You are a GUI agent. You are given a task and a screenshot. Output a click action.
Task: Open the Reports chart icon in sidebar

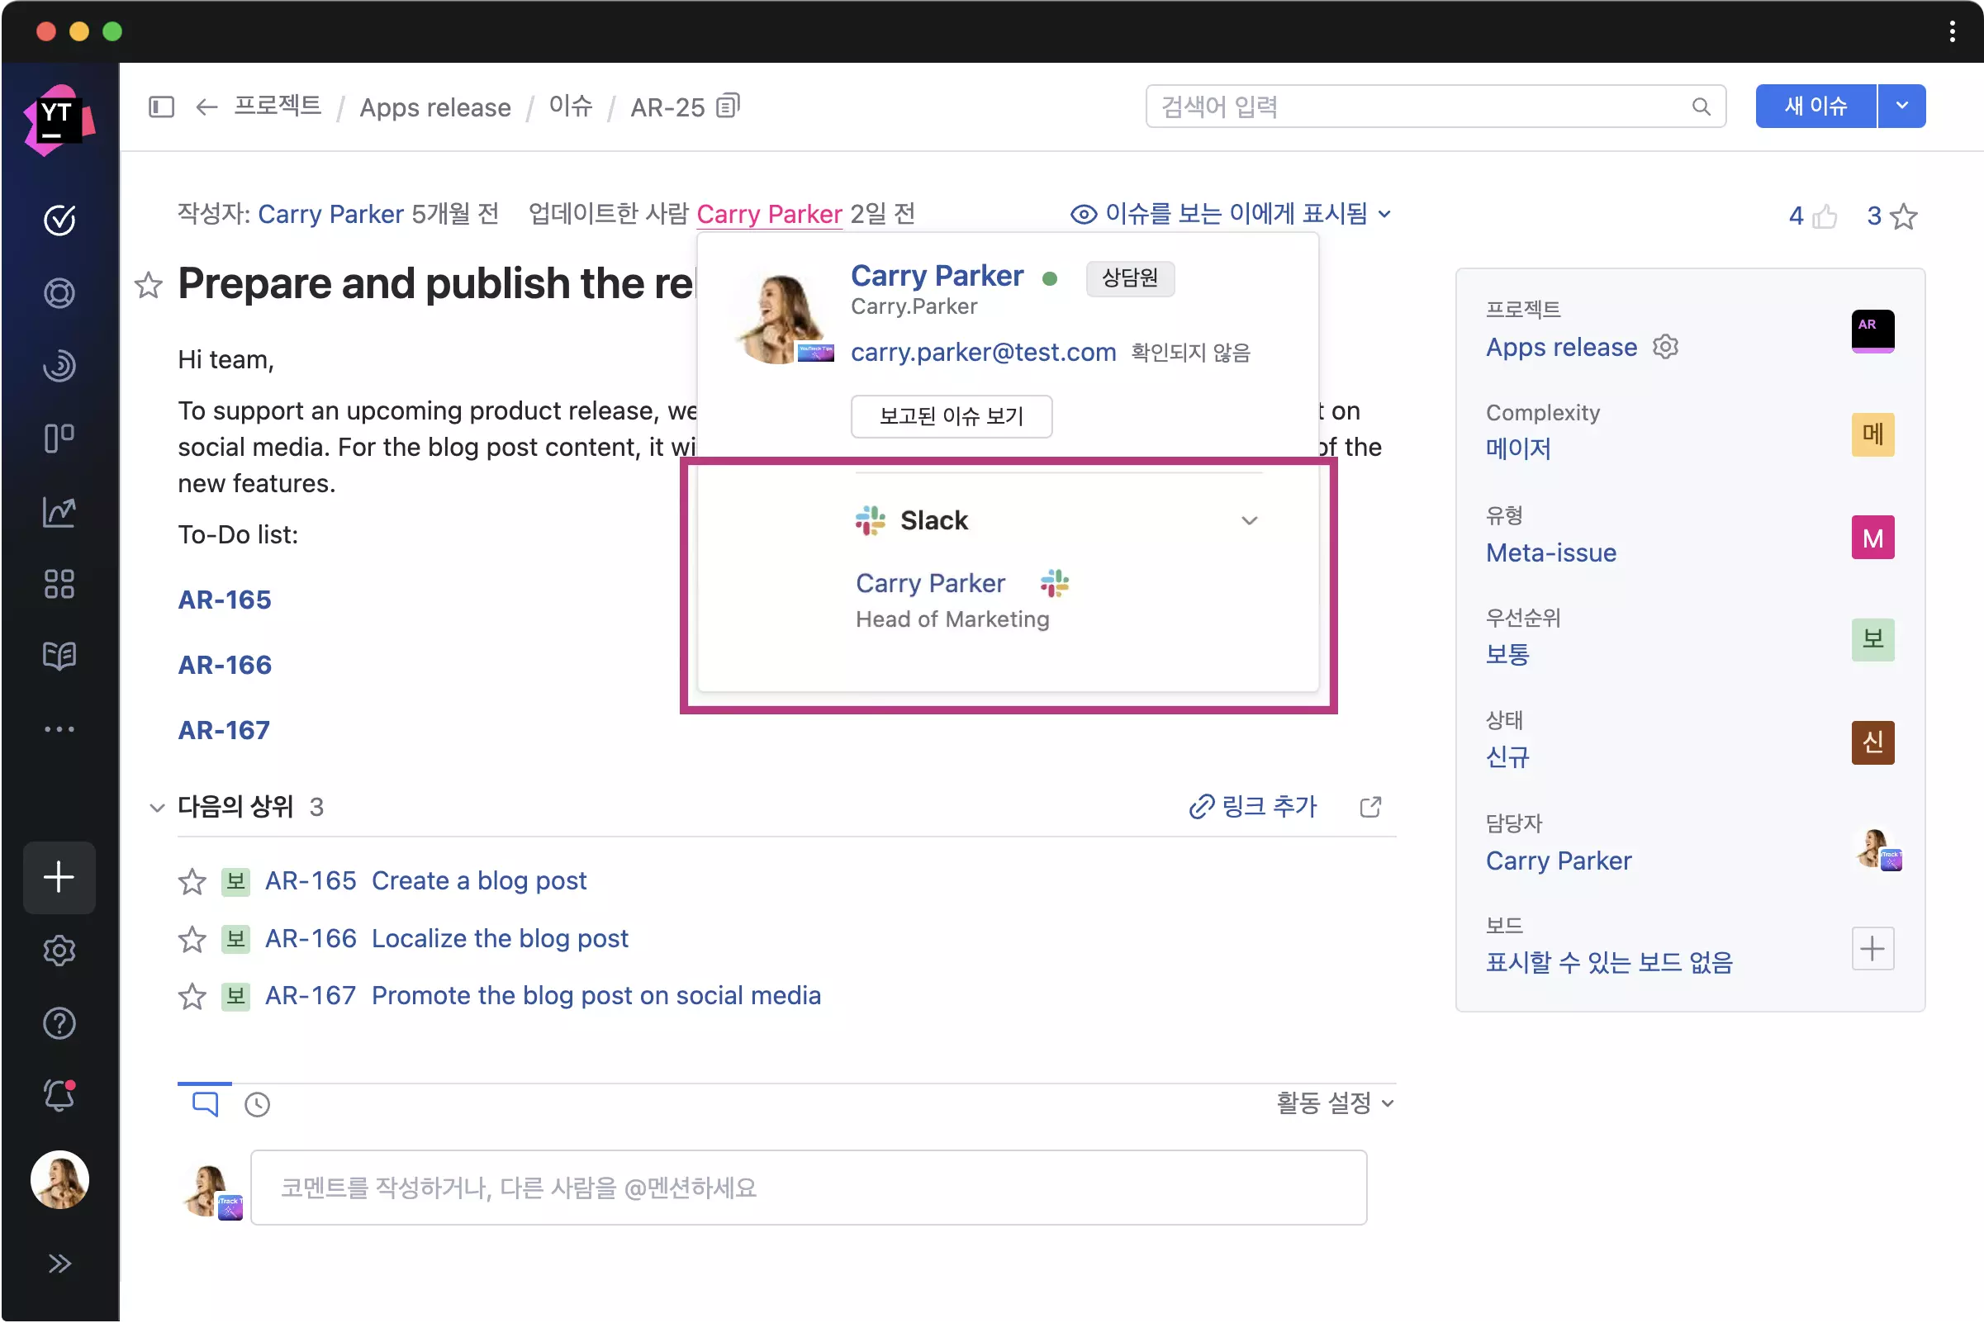tap(59, 510)
